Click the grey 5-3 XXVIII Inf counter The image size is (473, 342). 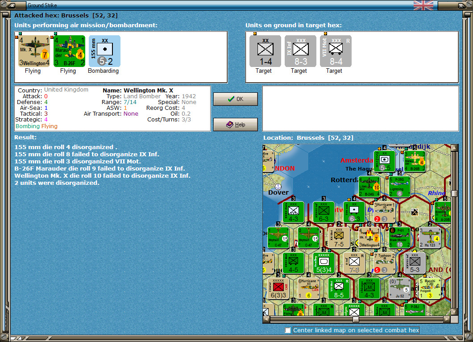[x=415, y=263]
